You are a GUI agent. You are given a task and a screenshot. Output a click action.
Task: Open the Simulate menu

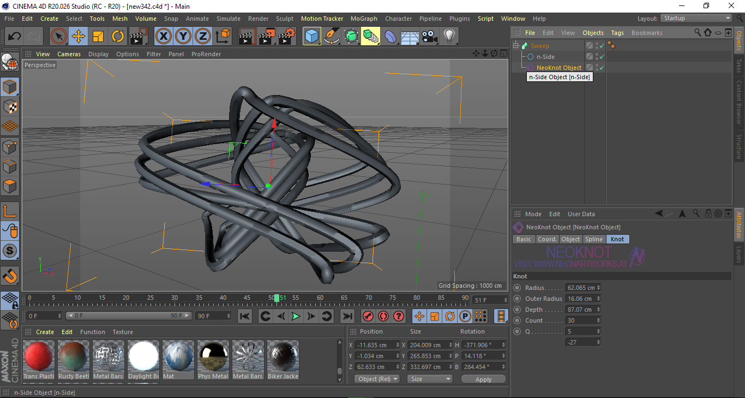[x=228, y=19]
